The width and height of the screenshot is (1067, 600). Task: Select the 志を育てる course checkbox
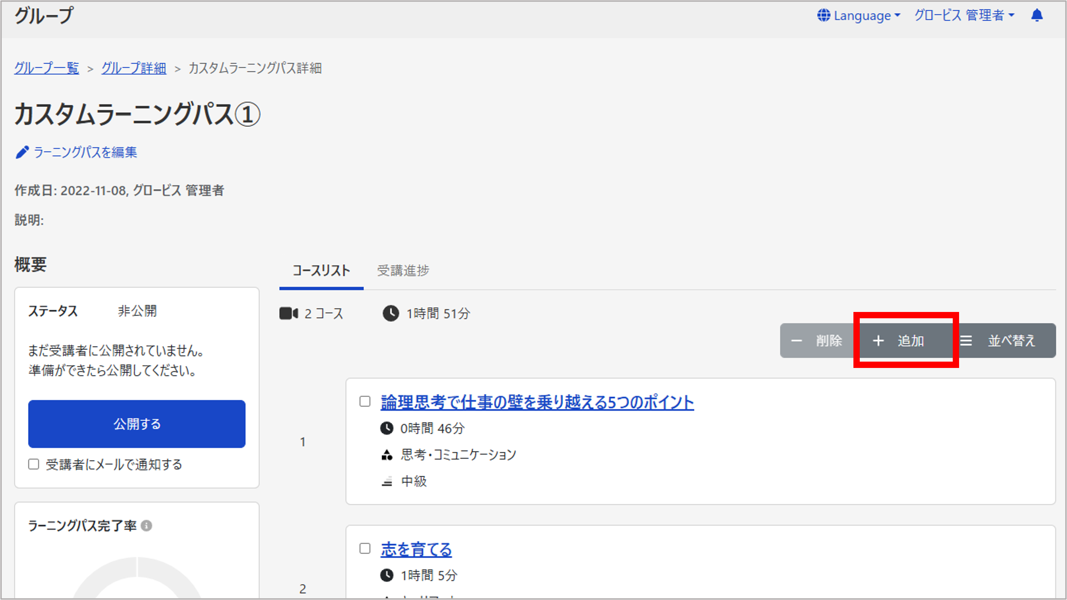[x=365, y=549]
